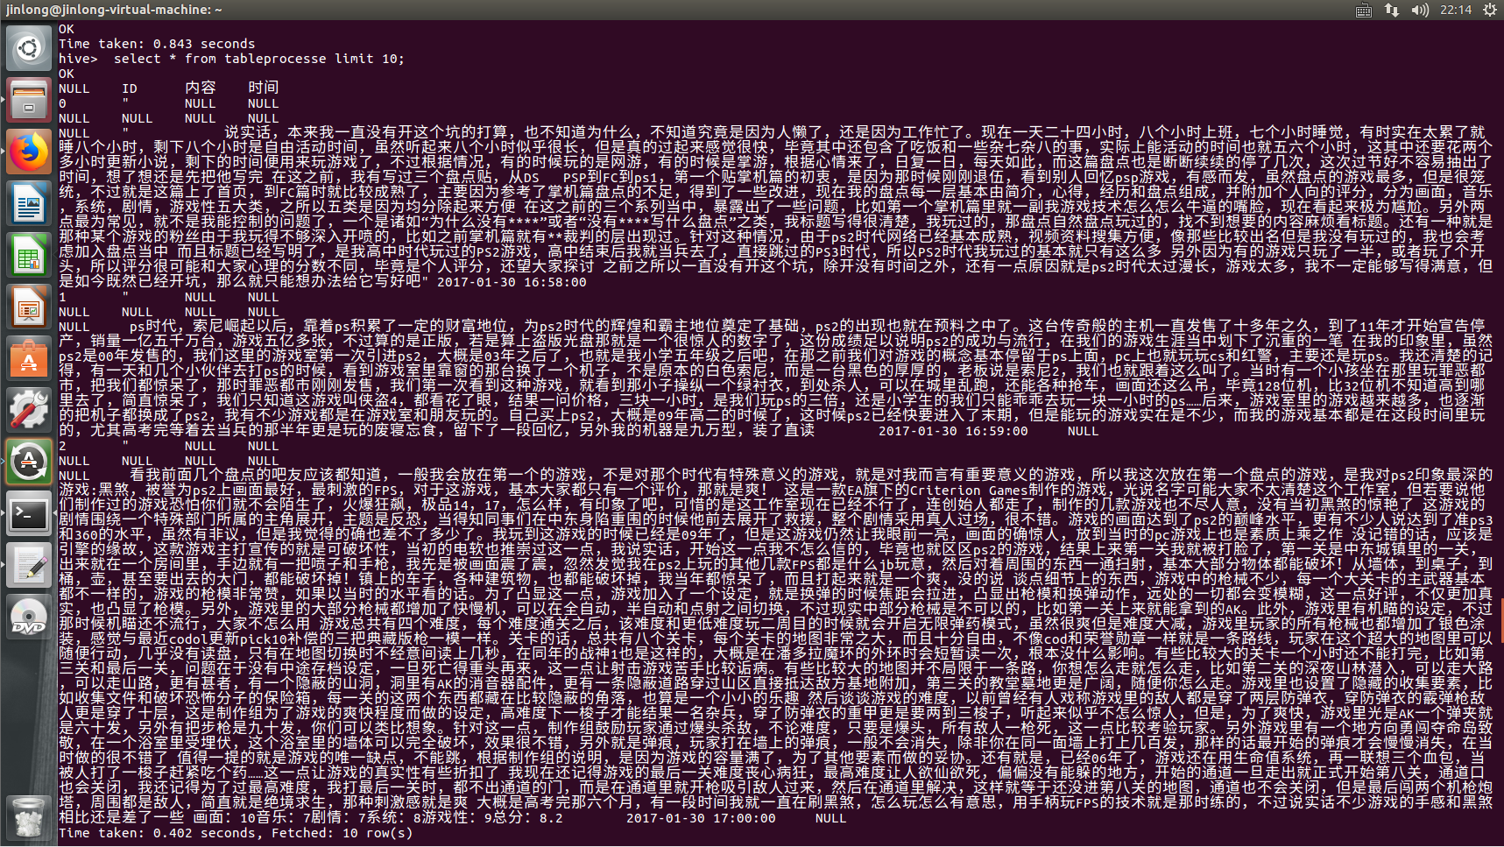Click "Time taken: 0.402 seconds, Fetched" line

236,833
